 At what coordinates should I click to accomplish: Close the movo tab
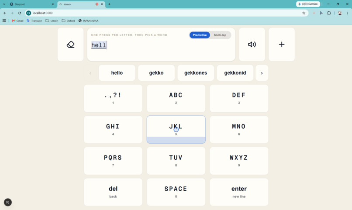click(102, 4)
